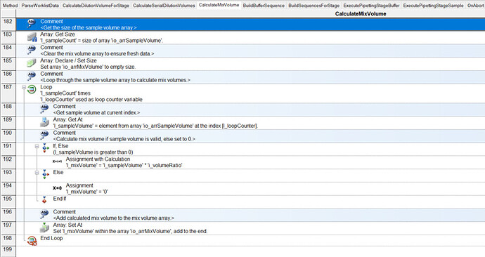Click the Array Set At icon on line 197

(44, 228)
